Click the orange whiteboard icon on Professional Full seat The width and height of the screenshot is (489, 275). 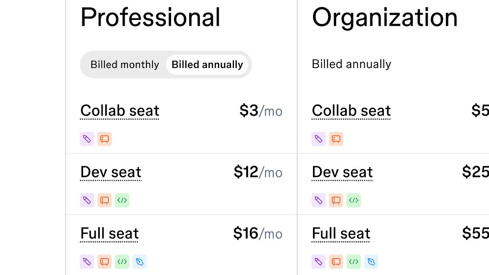point(104,262)
